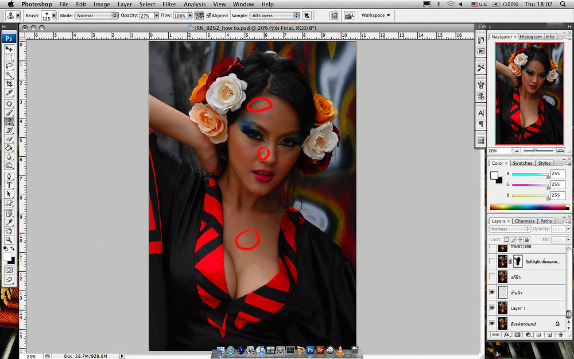The width and height of the screenshot is (574, 359).
Task: Click the Navigator zoom out button
Action: coord(516,150)
